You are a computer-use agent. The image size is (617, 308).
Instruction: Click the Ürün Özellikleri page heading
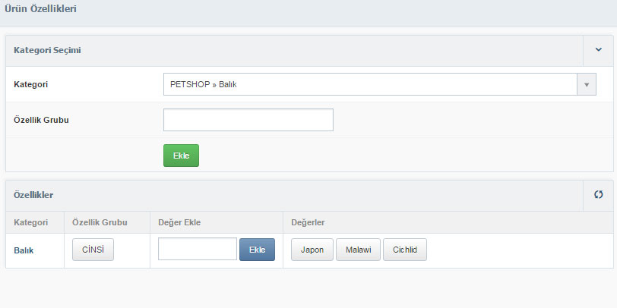[x=40, y=8]
